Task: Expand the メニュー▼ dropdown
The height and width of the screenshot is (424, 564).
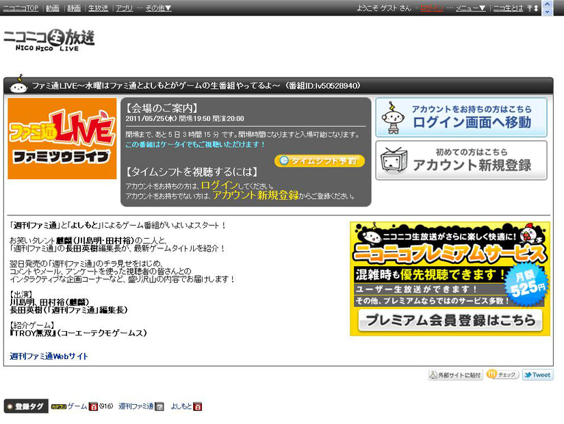Action: click(x=471, y=8)
